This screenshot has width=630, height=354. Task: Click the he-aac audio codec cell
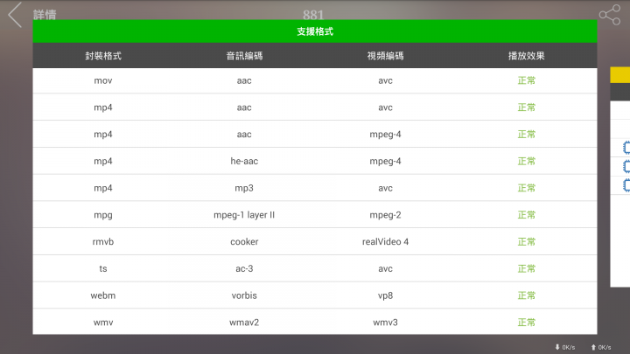(244, 162)
